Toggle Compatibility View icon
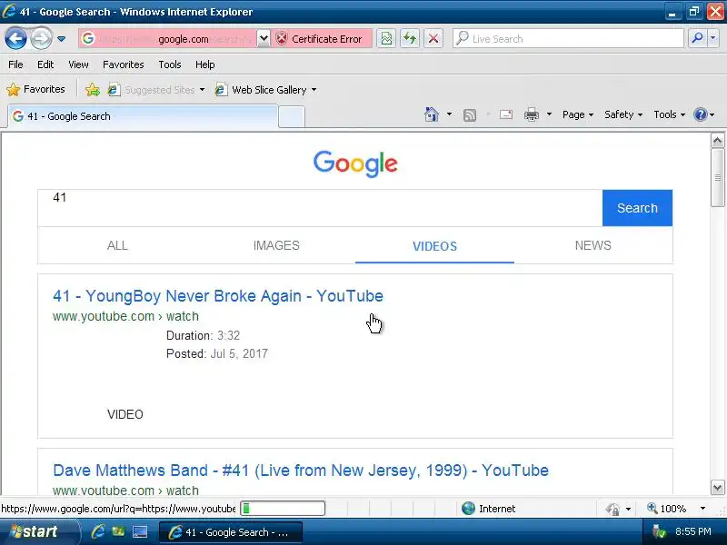Image resolution: width=727 pixels, height=545 pixels. click(x=386, y=38)
